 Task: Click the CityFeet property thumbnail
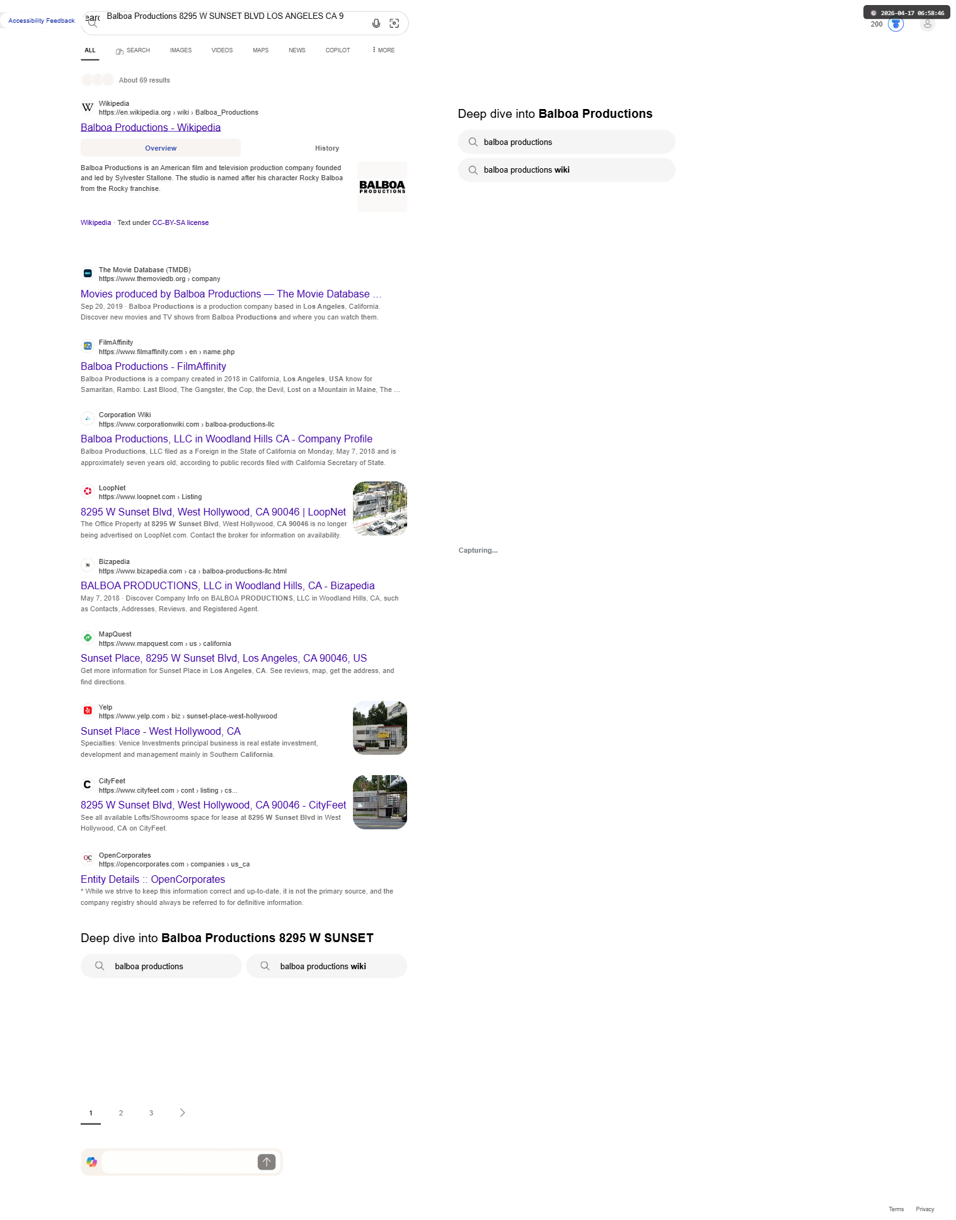coord(380,802)
